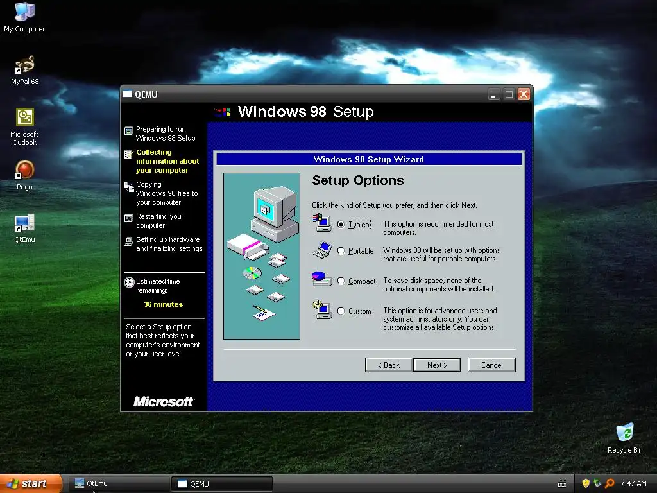This screenshot has height=493, width=657.
Task: Maximize the QEMU window
Action: 509,94
